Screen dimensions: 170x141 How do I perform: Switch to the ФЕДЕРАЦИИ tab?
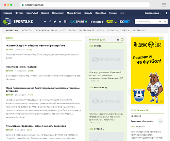pos(139,30)
